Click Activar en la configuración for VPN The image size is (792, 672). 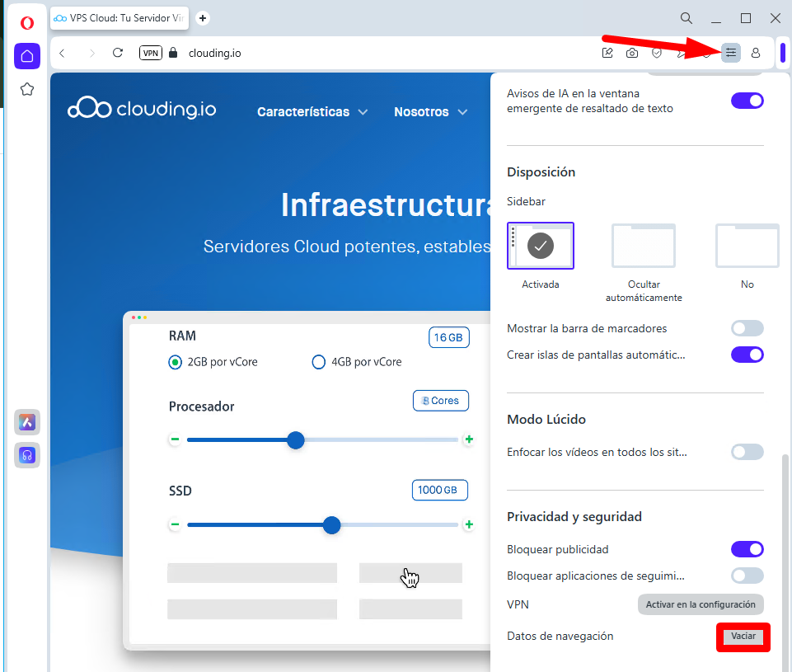coord(701,604)
